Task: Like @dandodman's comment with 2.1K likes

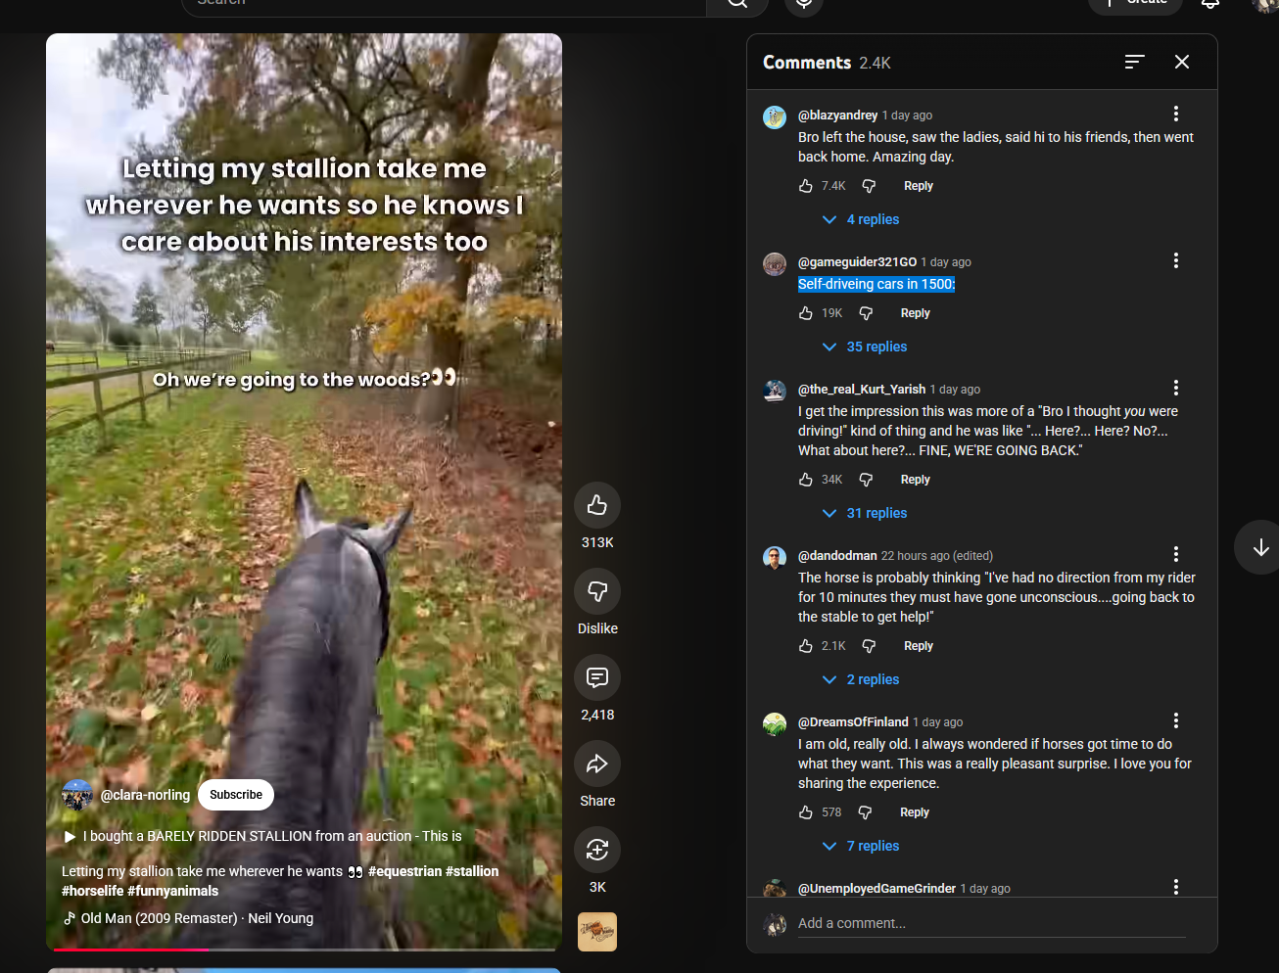Action: click(x=806, y=646)
